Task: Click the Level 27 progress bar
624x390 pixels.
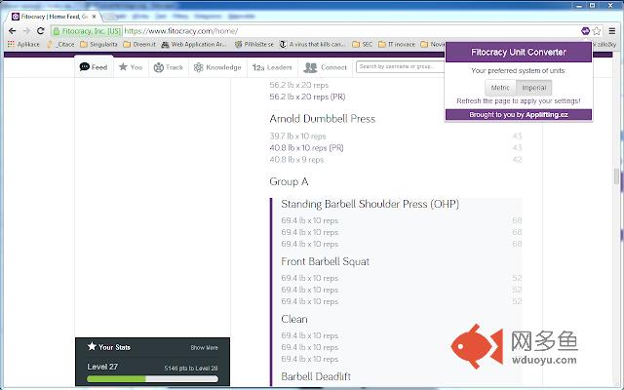Action: 152,379
